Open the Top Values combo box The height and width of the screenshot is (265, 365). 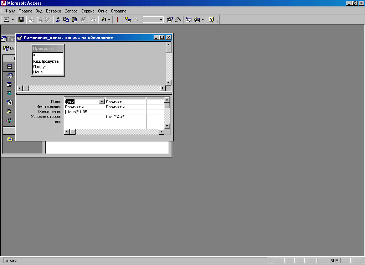[x=153, y=20]
